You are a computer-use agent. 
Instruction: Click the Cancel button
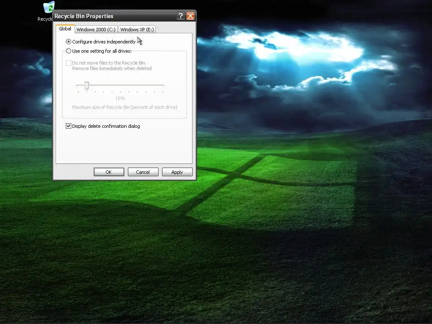coord(143,172)
